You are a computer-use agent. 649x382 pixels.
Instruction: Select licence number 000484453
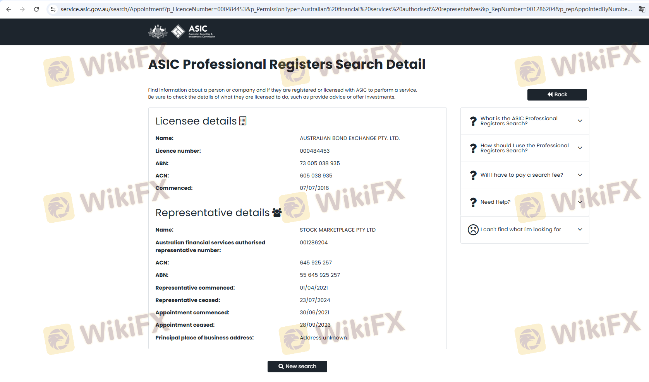tap(315, 151)
